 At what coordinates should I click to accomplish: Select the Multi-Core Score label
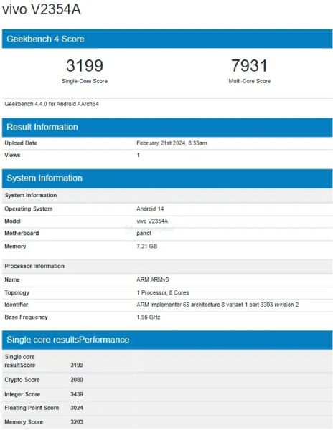click(250, 81)
